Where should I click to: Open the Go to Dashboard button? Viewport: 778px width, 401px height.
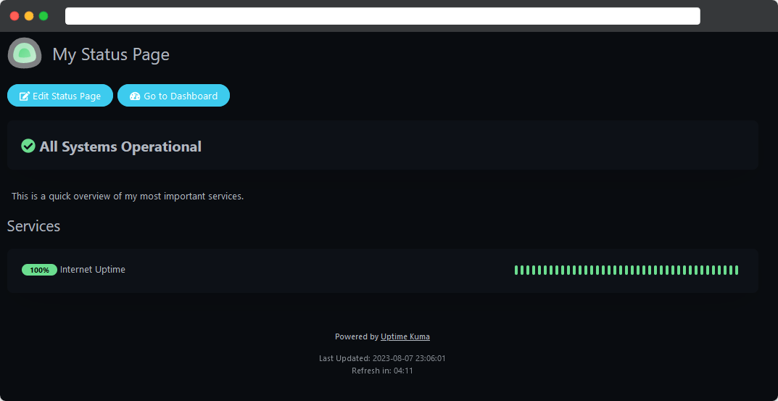click(174, 96)
